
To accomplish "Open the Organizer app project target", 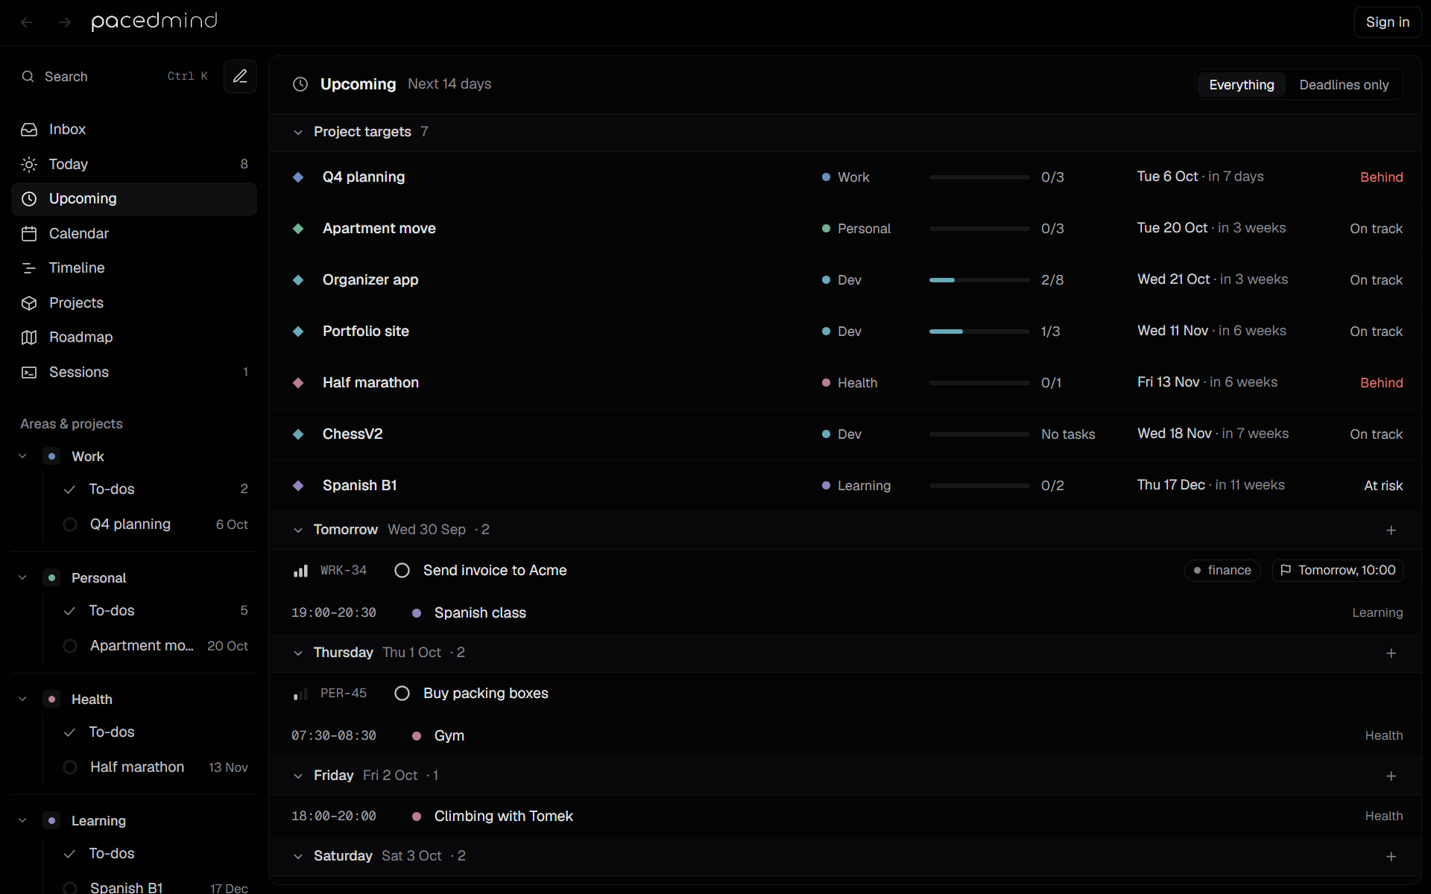I will (845, 280).
